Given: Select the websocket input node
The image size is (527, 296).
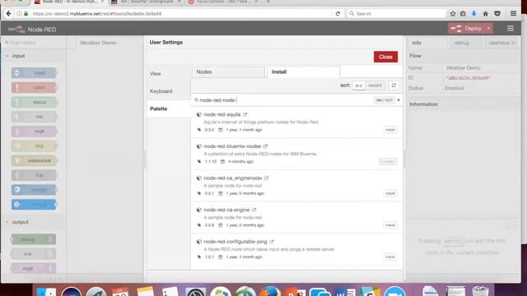Looking at the screenshot, I should [34, 160].
